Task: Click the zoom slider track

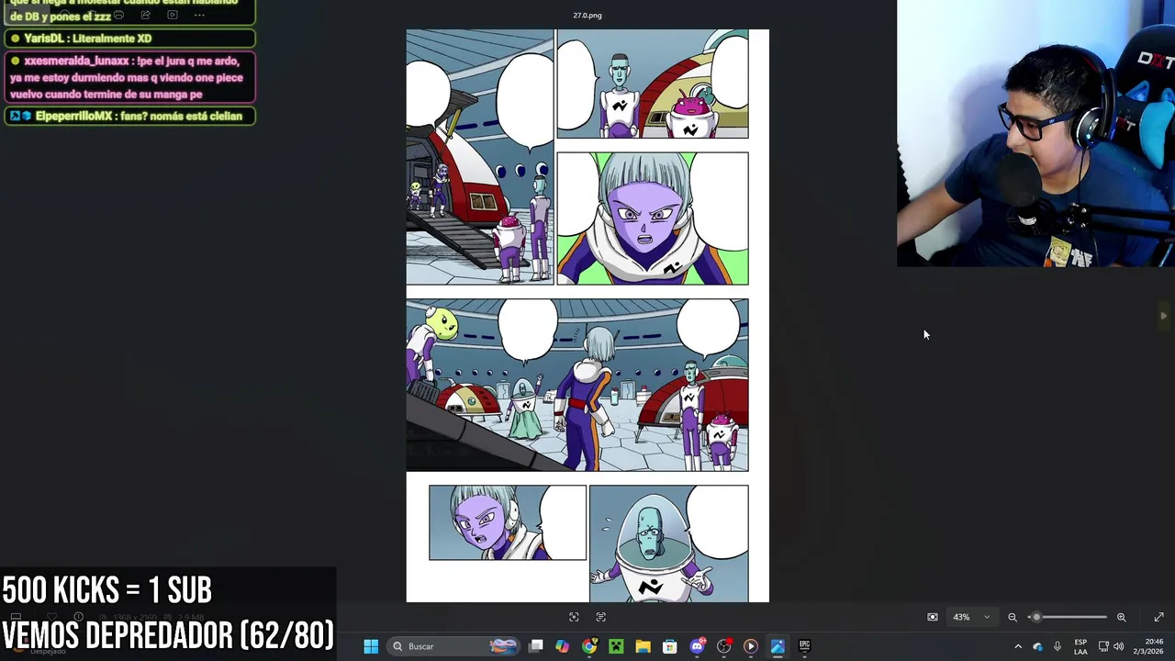Action: [1068, 617]
